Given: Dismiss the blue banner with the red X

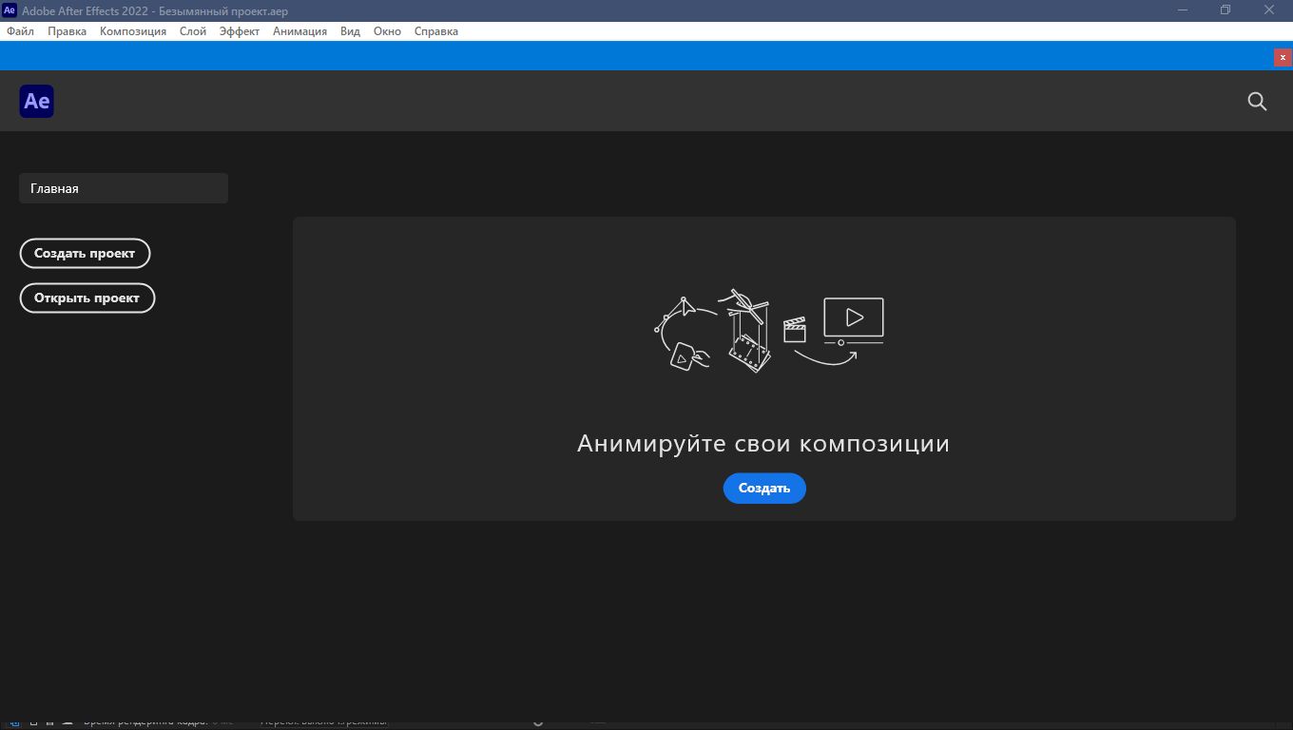Looking at the screenshot, I should click(x=1283, y=57).
